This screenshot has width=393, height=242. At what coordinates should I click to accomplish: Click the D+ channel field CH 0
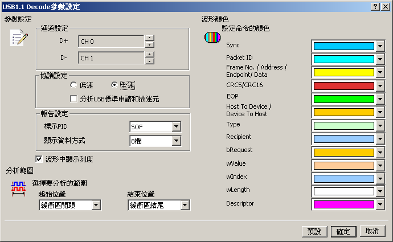[x=111, y=42]
